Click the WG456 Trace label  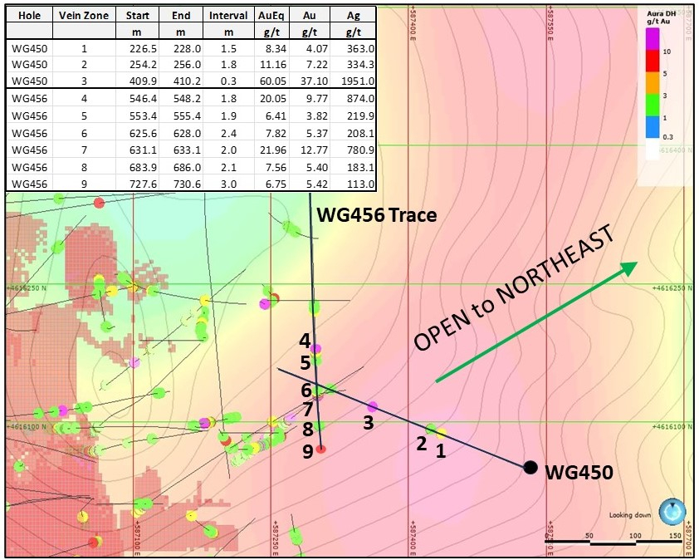tap(377, 215)
